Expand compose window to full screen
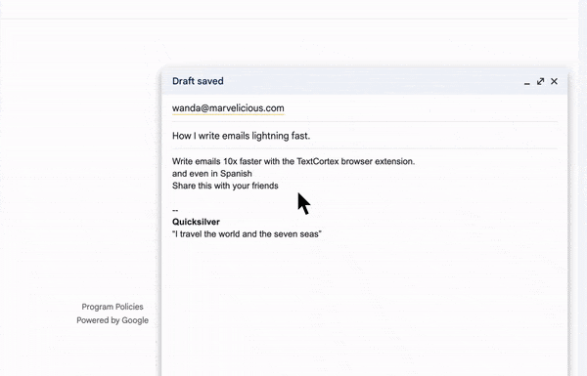The height and width of the screenshot is (376, 587). [x=540, y=81]
